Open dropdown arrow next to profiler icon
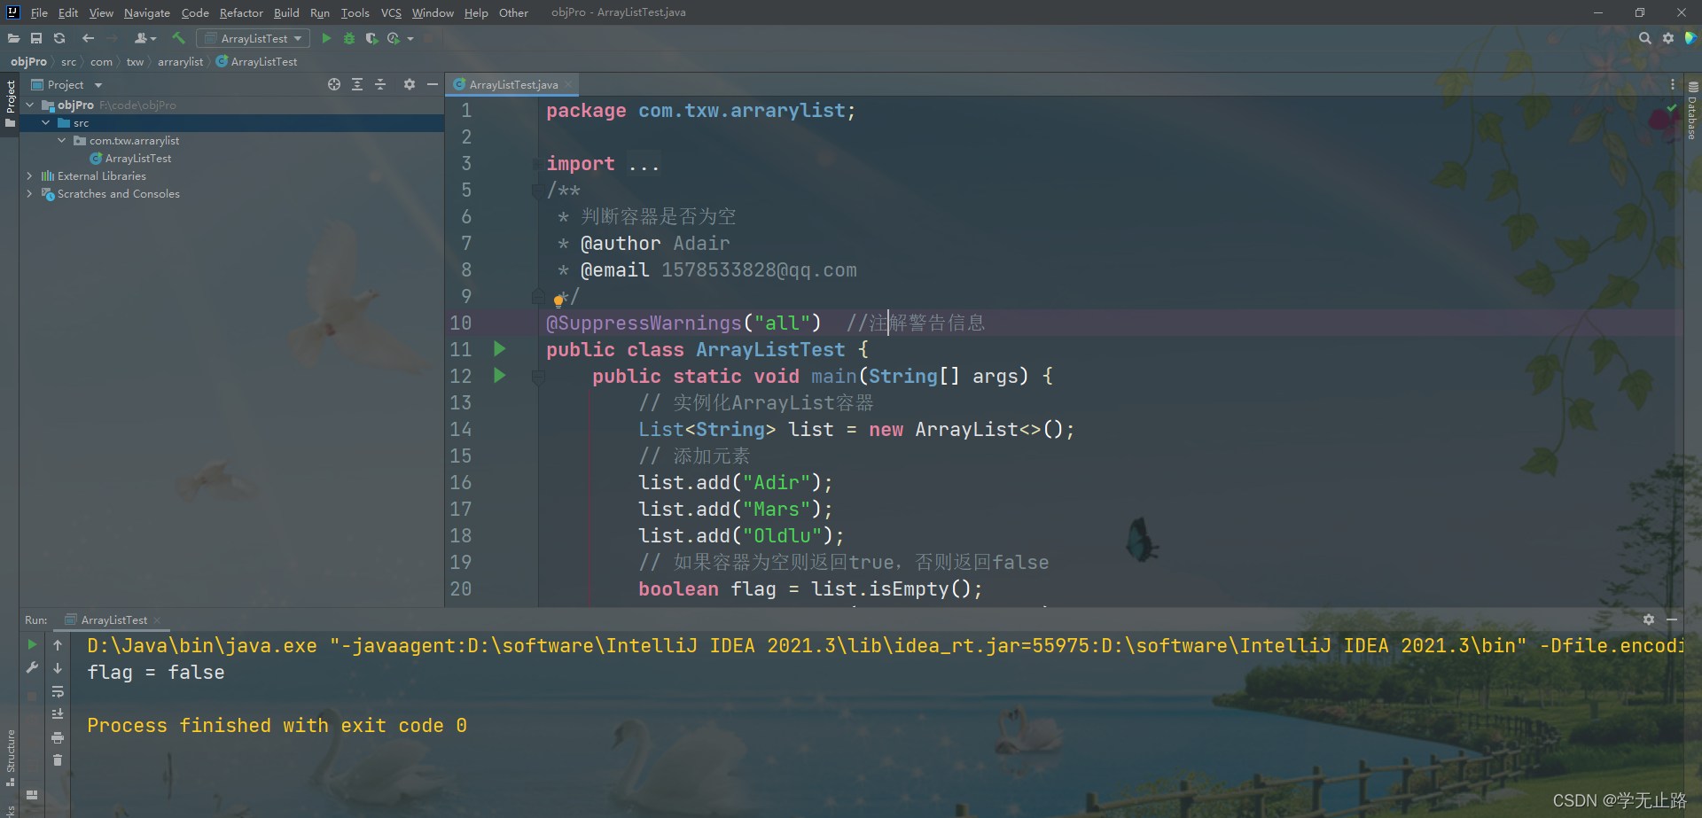Image resolution: width=1702 pixels, height=818 pixels. click(410, 38)
